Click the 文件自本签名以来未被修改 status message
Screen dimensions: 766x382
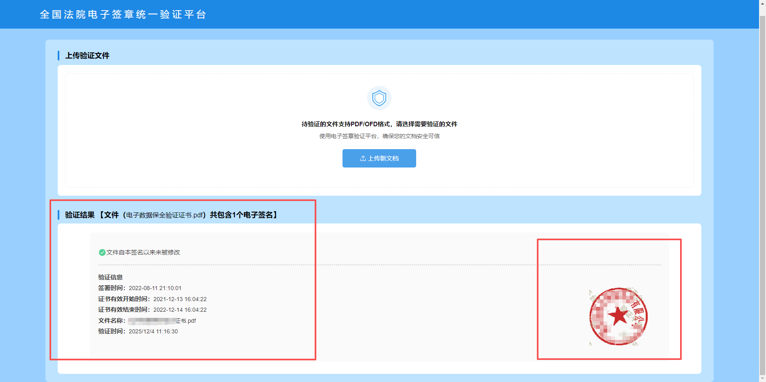[x=143, y=252]
